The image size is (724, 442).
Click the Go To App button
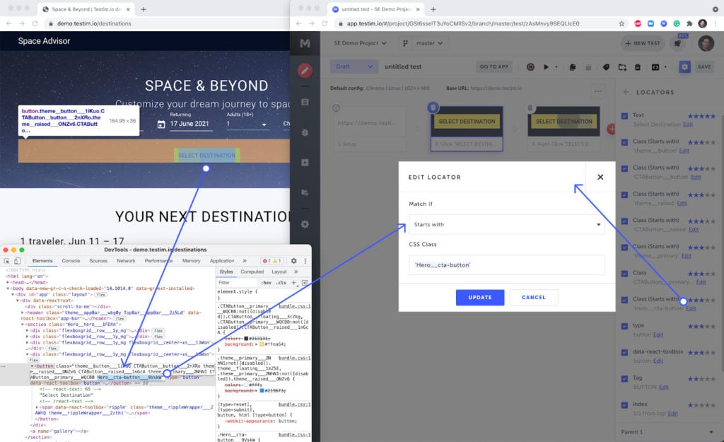coord(494,67)
